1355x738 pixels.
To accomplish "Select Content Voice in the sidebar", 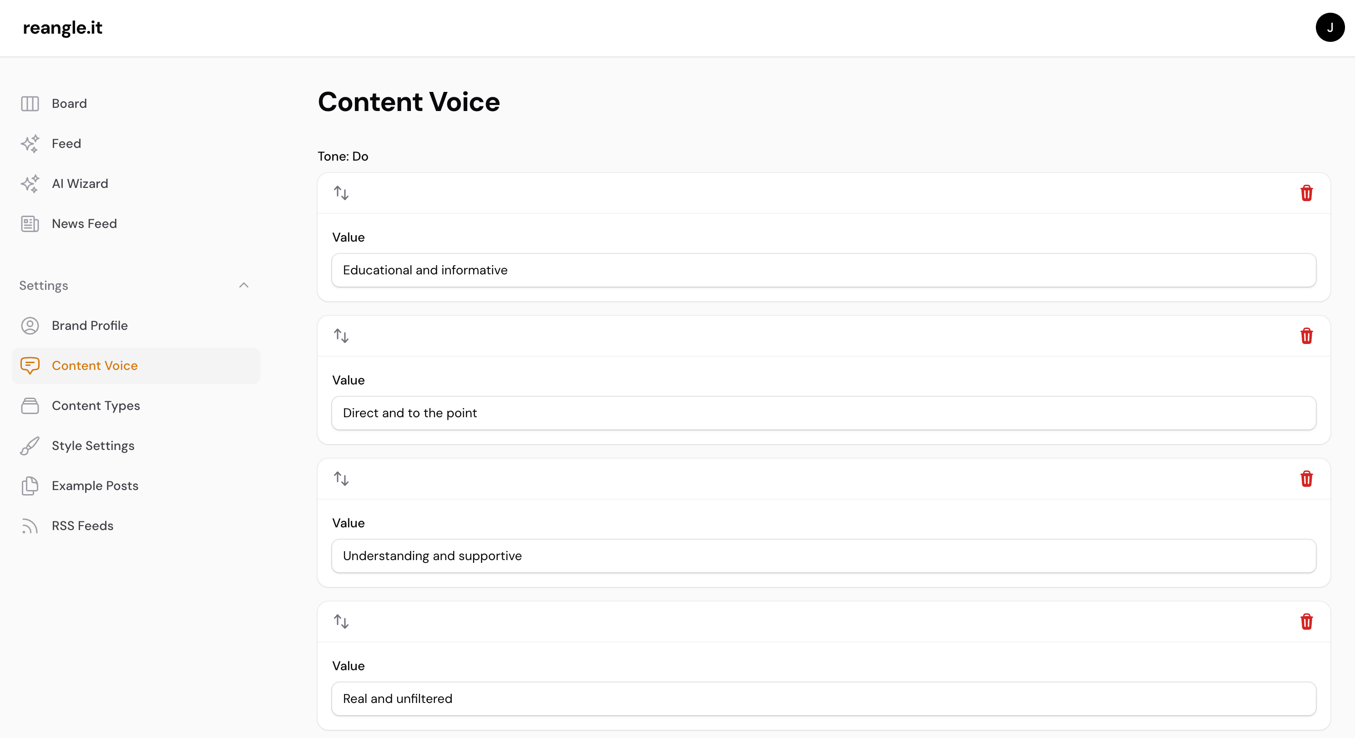I will coord(95,365).
